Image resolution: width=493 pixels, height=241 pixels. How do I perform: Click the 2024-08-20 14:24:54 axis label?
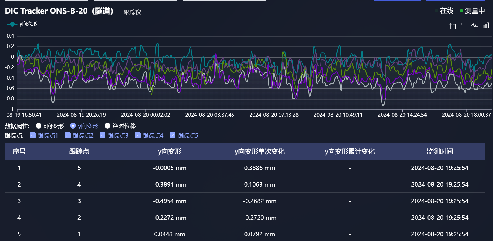[x=402, y=115]
